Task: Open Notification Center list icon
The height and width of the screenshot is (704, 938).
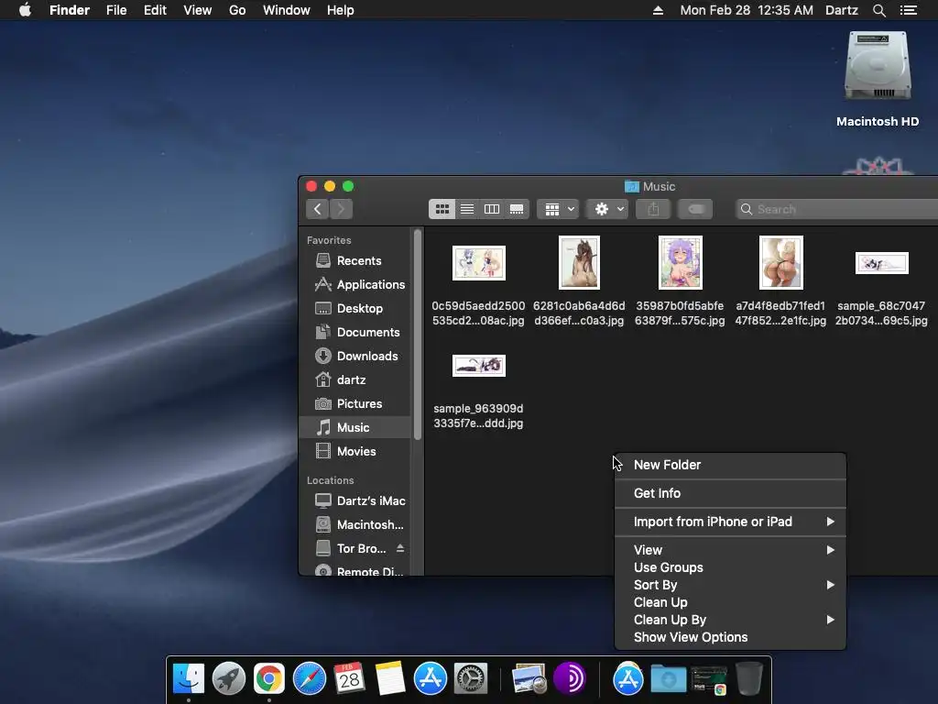Action: (x=909, y=10)
